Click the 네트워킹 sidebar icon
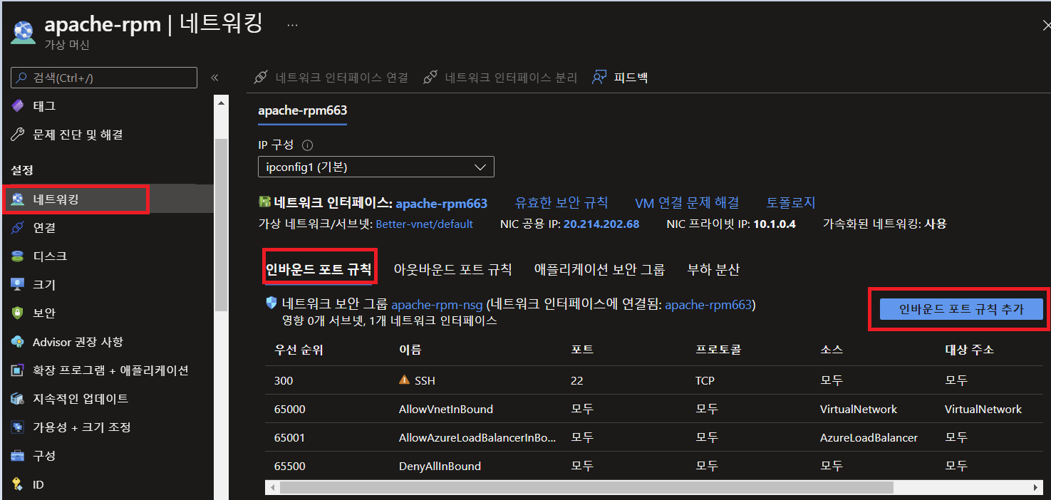 (18, 199)
